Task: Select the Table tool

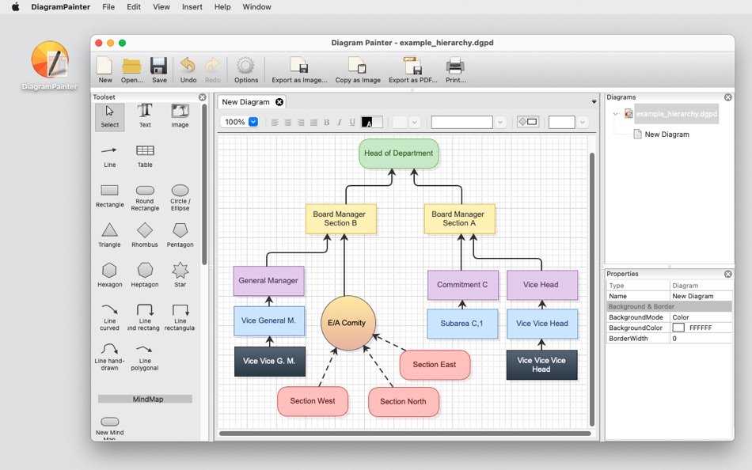Action: click(x=145, y=157)
